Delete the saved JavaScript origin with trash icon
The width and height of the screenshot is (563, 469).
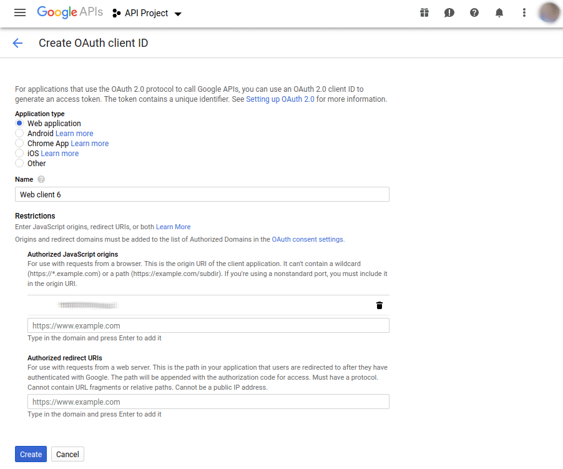tap(379, 305)
